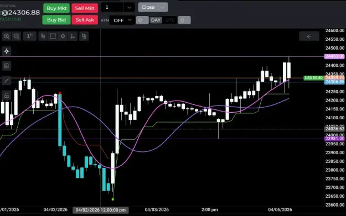Expand the quantity dropdown arrow
The height and width of the screenshot is (216, 346).
[130, 8]
